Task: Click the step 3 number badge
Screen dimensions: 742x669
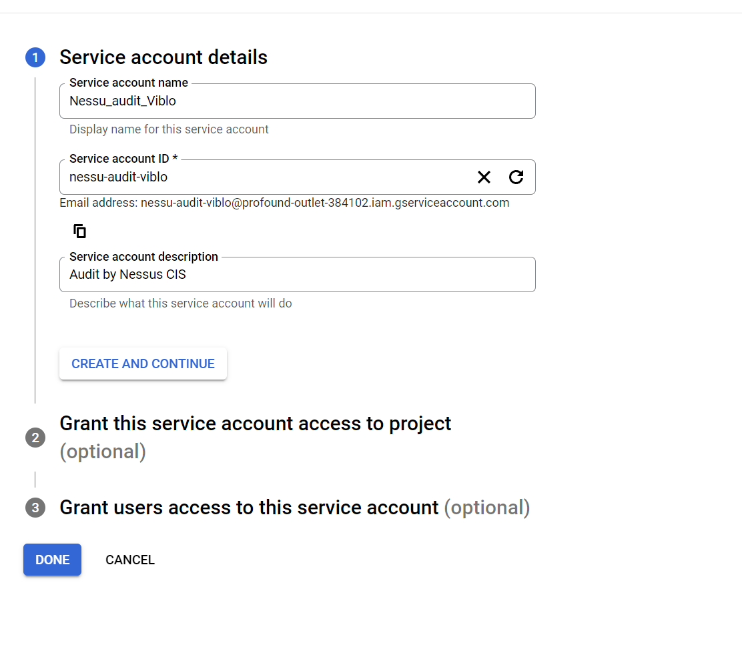Action: (x=35, y=508)
